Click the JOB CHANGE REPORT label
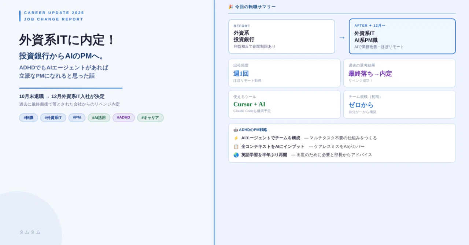This screenshot has width=469, height=245. pyautogui.click(x=54, y=19)
